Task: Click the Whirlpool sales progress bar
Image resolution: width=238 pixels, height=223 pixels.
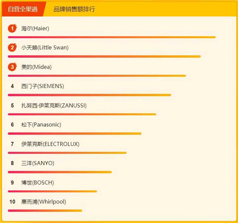Action: point(45,211)
